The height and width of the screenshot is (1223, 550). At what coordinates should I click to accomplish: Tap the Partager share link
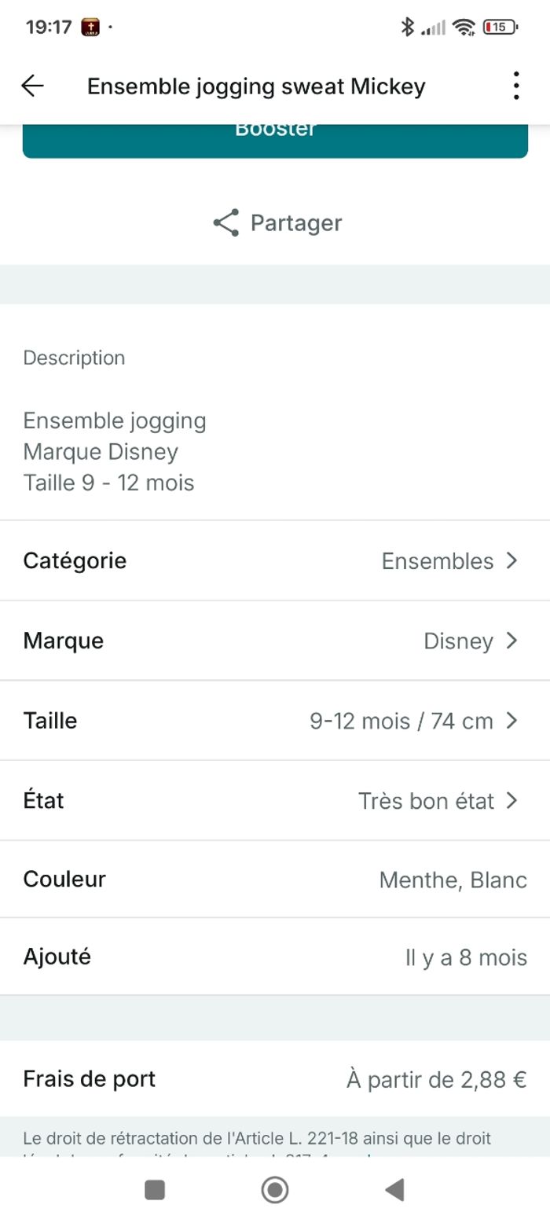pyautogui.click(x=296, y=223)
